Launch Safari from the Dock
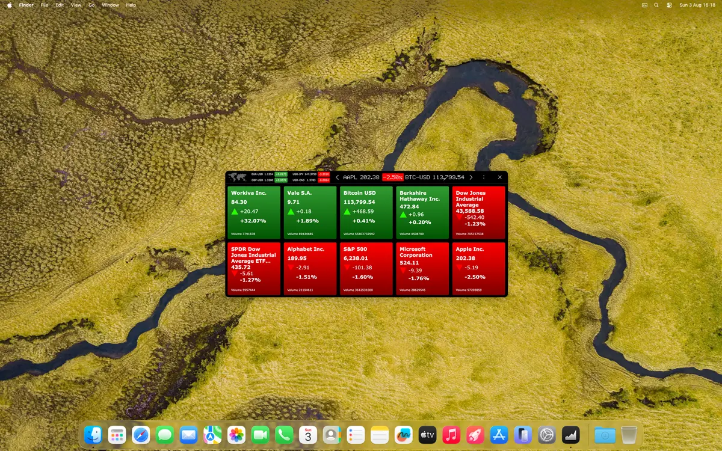Viewport: 722px width, 451px height. pyautogui.click(x=141, y=435)
